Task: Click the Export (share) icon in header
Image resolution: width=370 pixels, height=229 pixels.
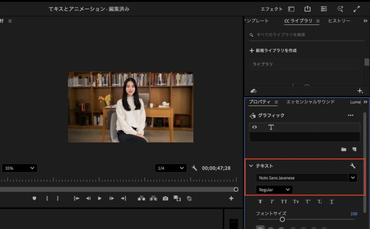Action: click(x=307, y=9)
